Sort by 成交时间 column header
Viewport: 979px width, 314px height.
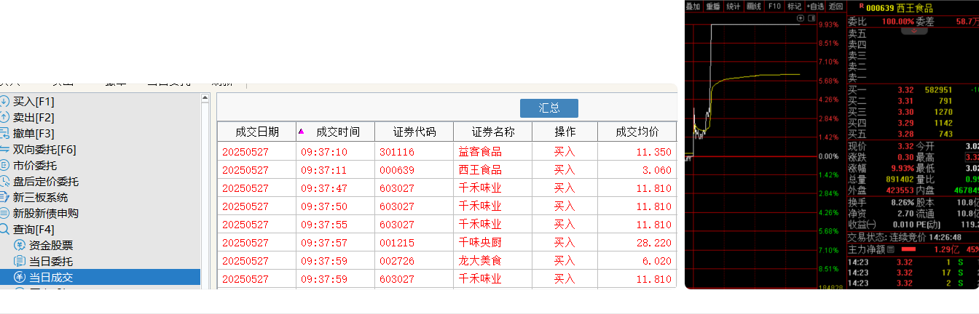pos(337,132)
